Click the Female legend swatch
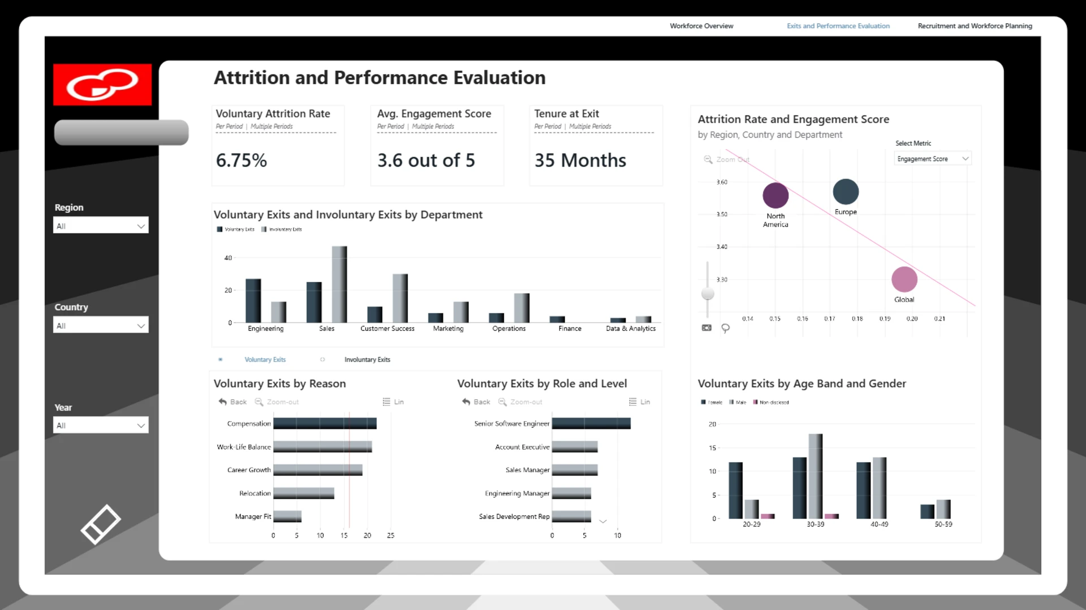 703,403
